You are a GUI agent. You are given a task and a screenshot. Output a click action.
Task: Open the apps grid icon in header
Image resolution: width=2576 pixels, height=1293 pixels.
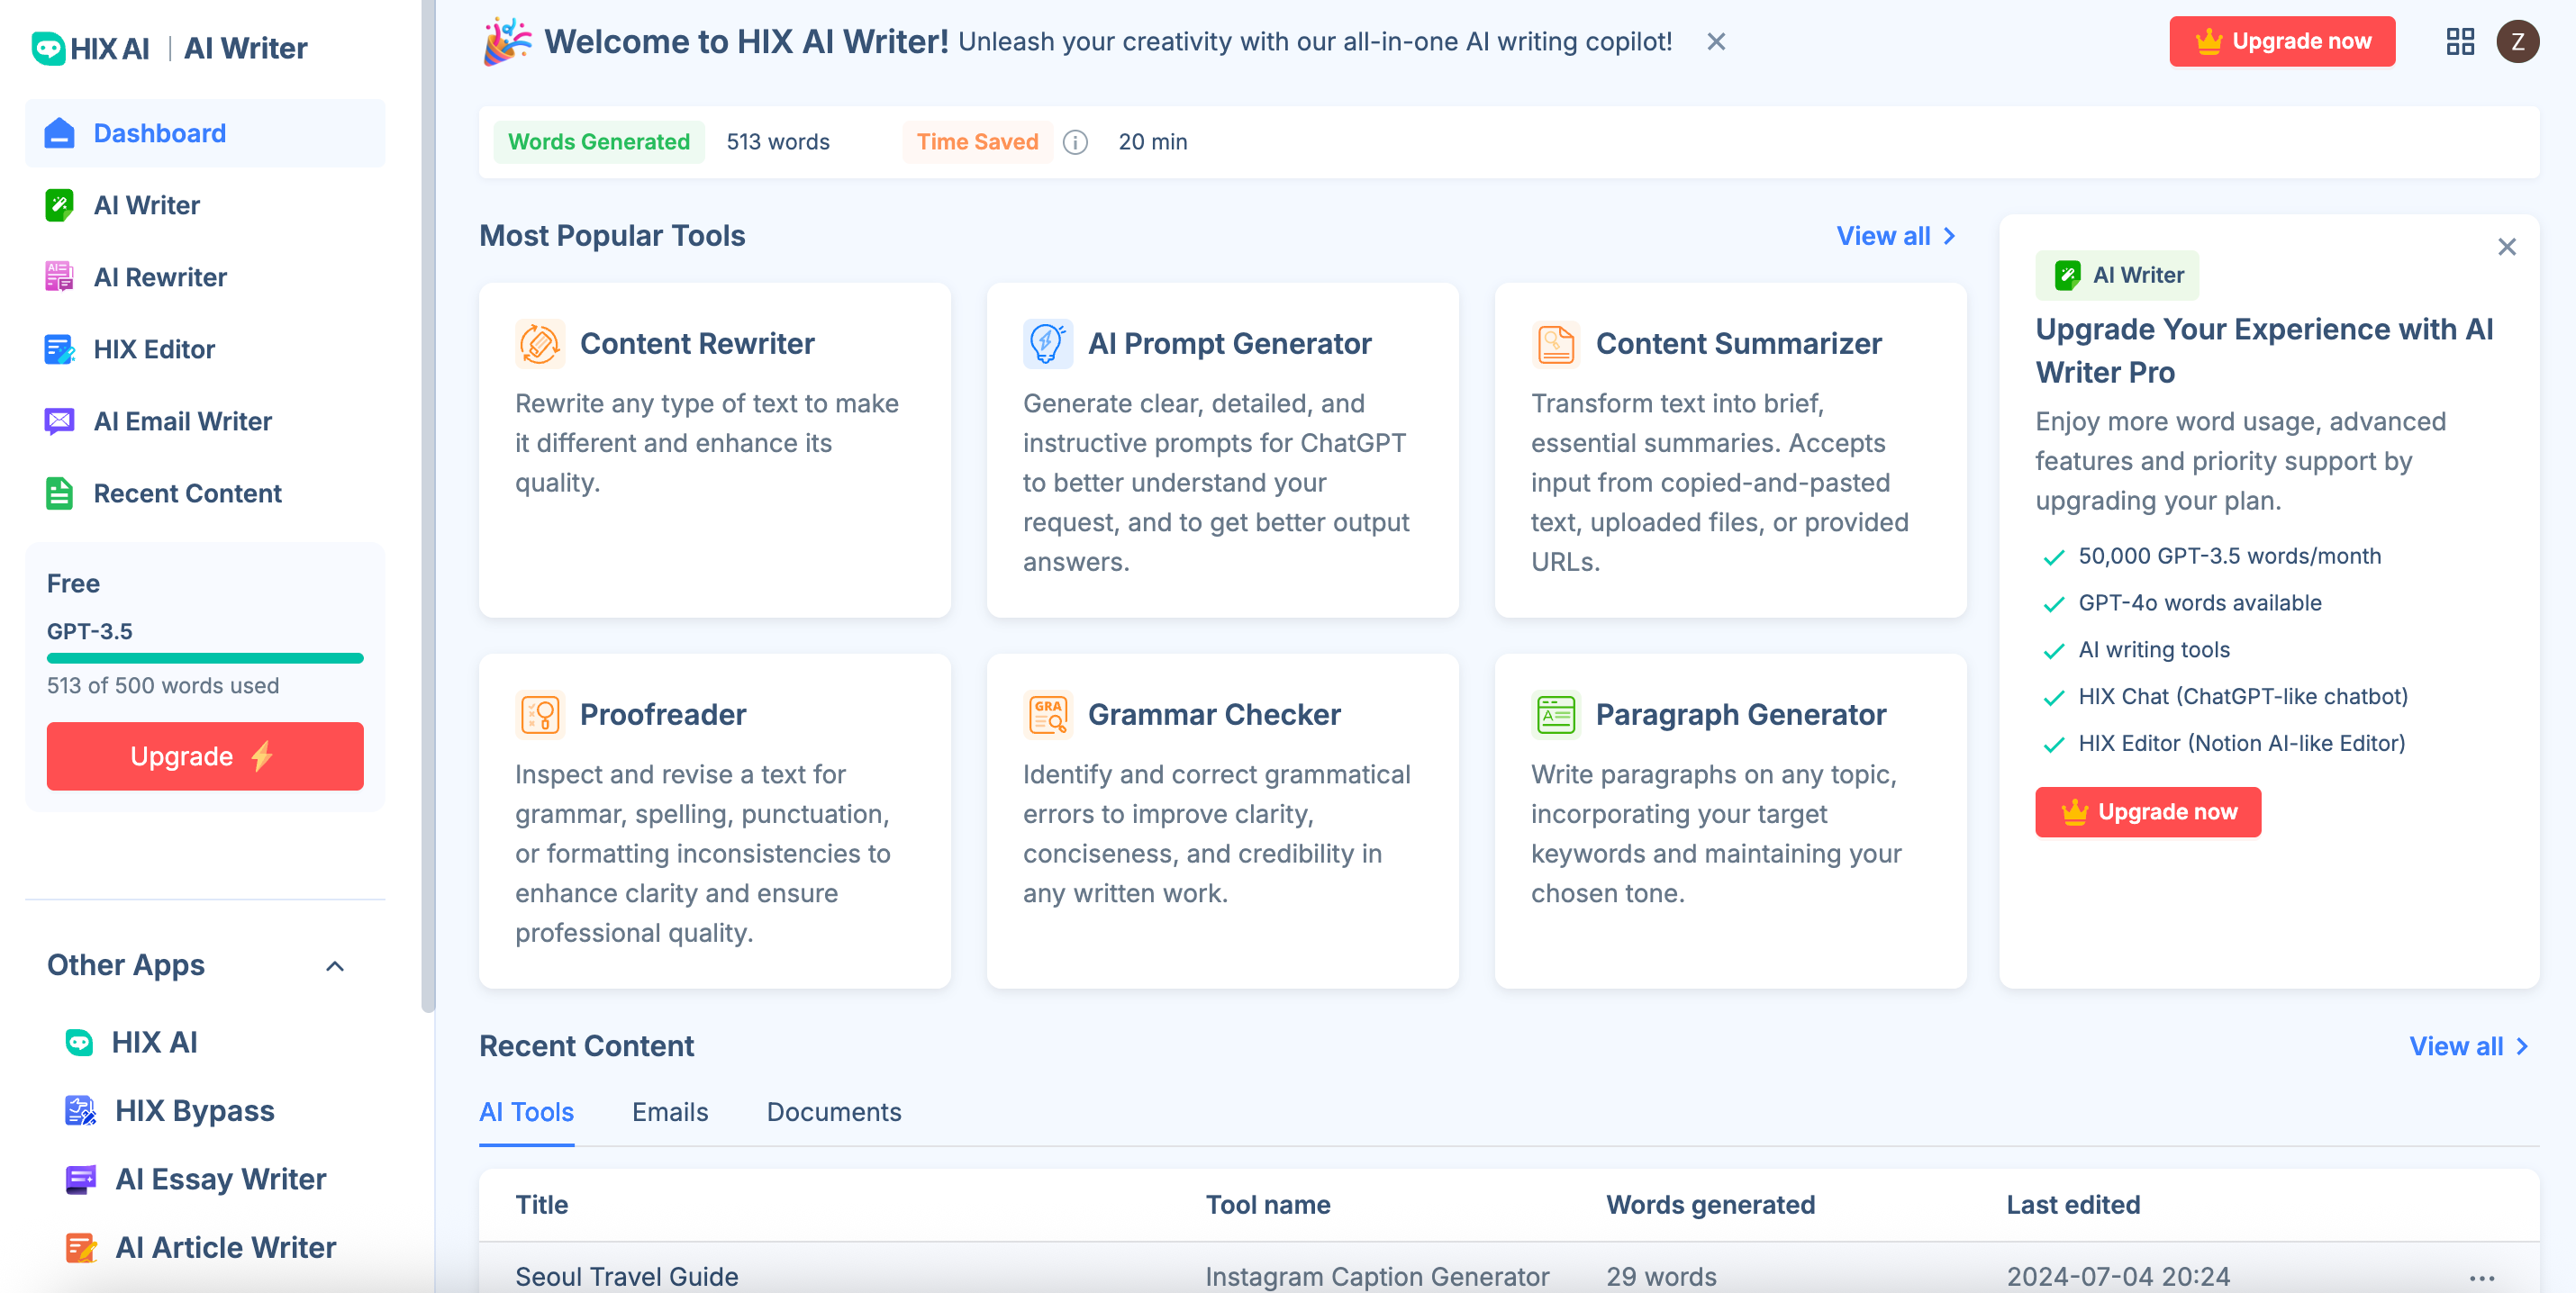coord(2460,41)
